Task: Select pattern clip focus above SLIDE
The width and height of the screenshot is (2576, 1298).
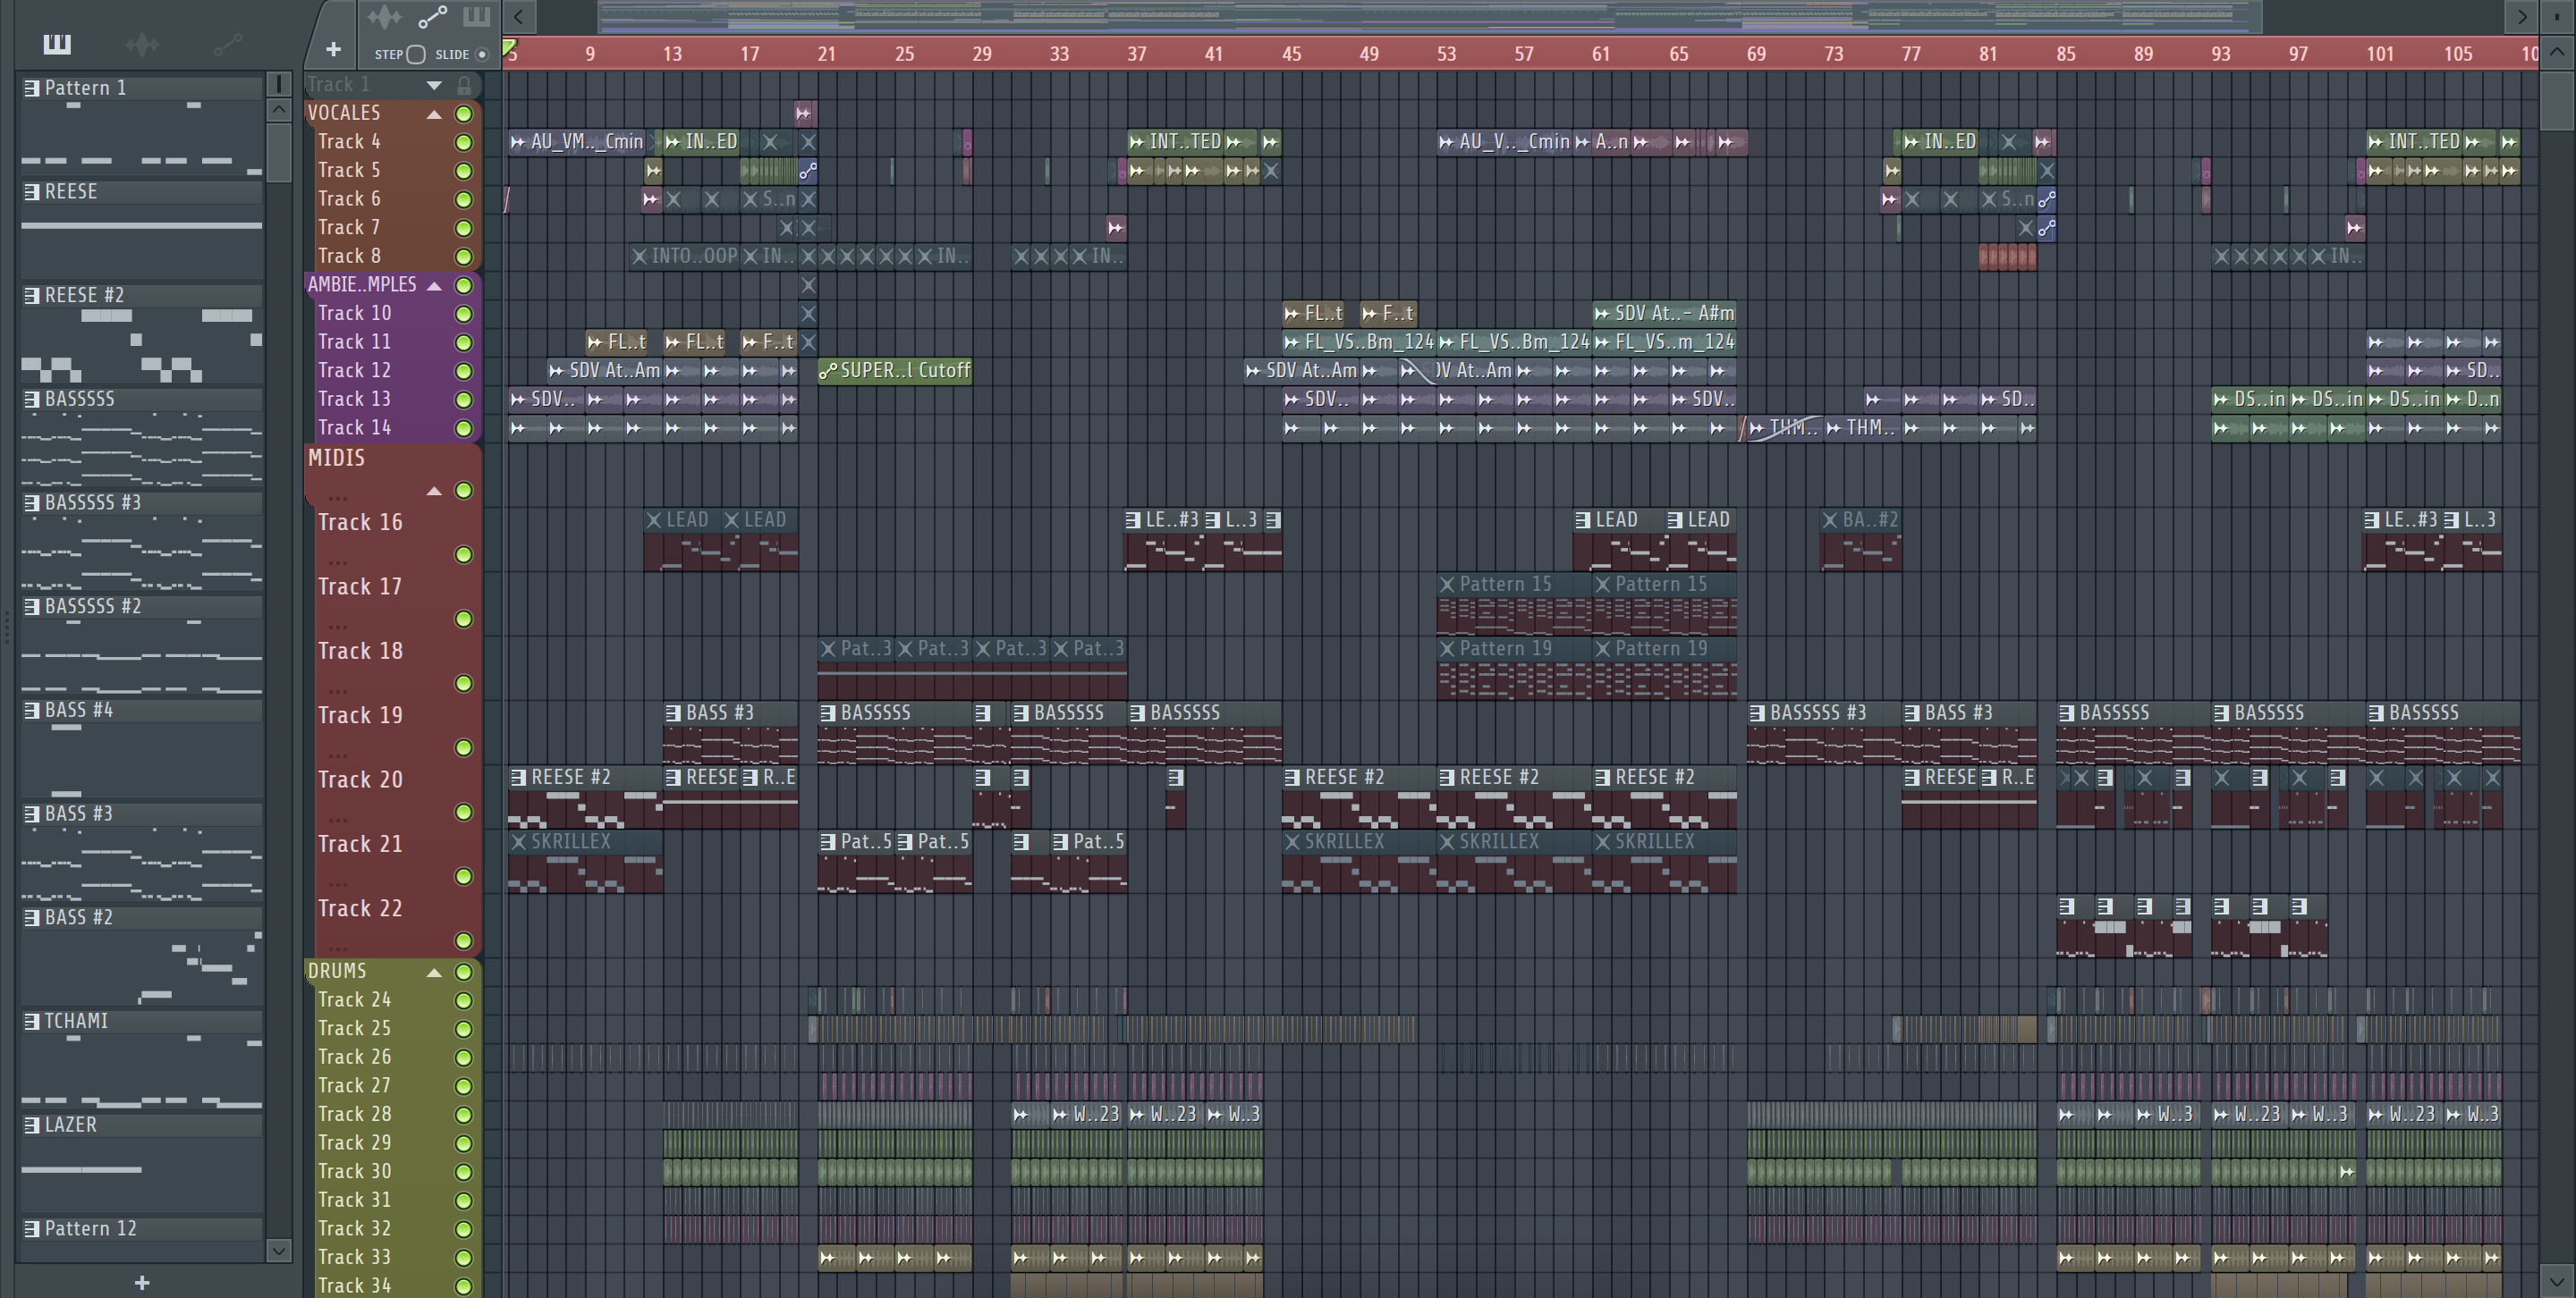Action: tap(476, 17)
